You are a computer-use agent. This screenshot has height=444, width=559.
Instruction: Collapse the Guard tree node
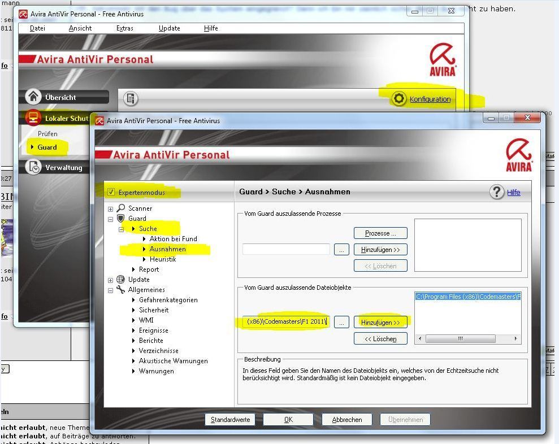pos(111,219)
